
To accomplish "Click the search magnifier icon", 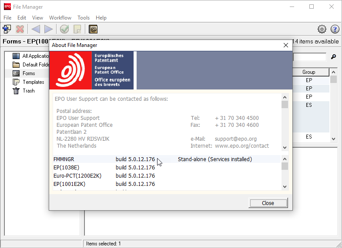I will click(334, 57).
